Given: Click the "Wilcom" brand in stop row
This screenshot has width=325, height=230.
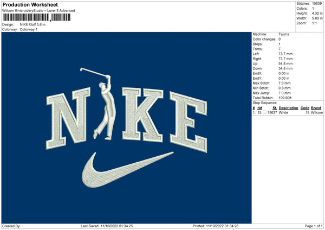Looking at the screenshot, I should (x=317, y=112).
